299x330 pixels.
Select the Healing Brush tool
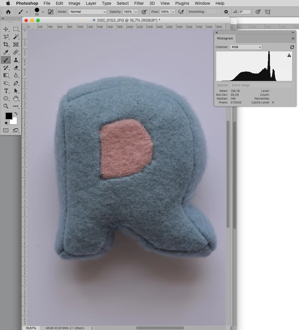tap(16, 52)
